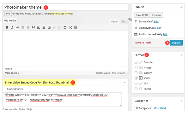Insert the Read More tag
This screenshot has height=116, width=188.
pos(65,27)
